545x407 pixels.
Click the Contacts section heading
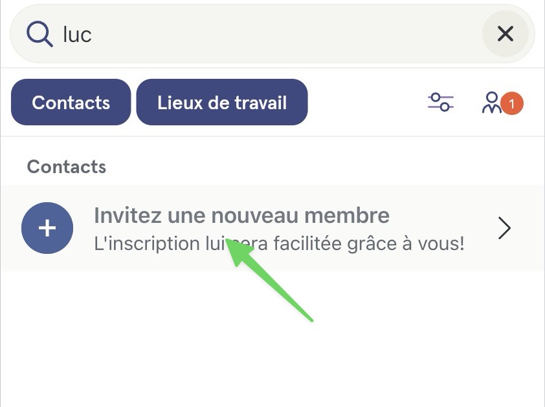click(x=67, y=167)
